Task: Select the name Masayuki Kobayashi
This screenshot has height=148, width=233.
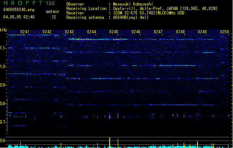Action: click(133, 4)
